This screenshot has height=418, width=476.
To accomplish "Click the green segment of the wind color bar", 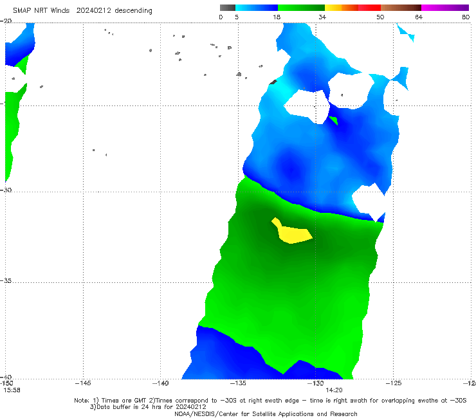I will (301, 8).
